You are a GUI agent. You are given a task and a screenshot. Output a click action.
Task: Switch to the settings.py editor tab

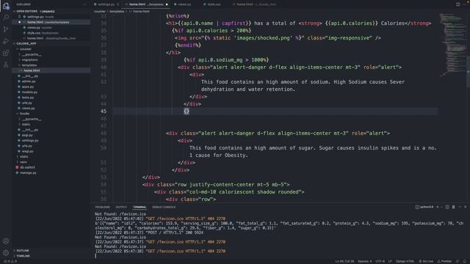106,4
